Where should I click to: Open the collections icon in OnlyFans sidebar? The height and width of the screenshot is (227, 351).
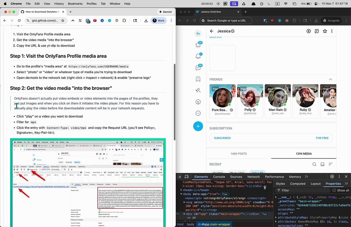[198, 79]
